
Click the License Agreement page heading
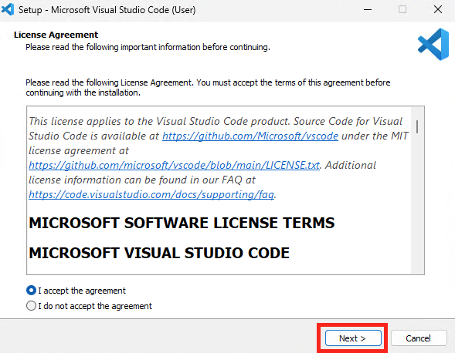pyautogui.click(x=56, y=35)
